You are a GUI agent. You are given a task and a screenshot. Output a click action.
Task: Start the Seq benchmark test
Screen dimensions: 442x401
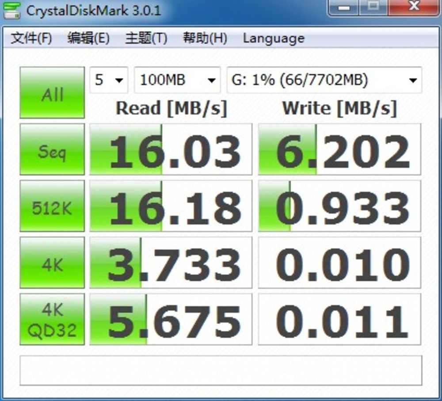coord(52,149)
